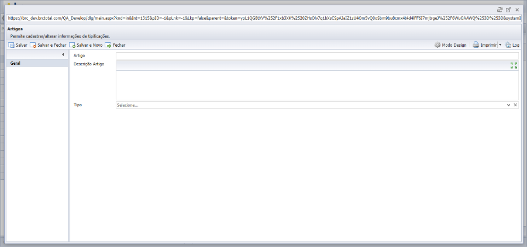Clear the Tipo selection with the X
The image size is (527, 247).
(515, 105)
